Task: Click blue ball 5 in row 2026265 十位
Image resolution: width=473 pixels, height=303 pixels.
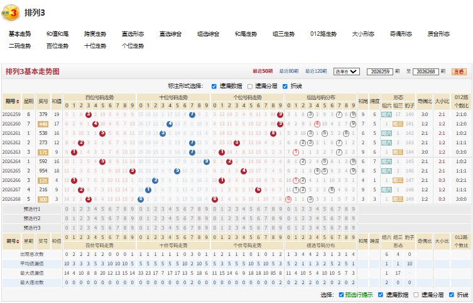Action: [x=177, y=171]
